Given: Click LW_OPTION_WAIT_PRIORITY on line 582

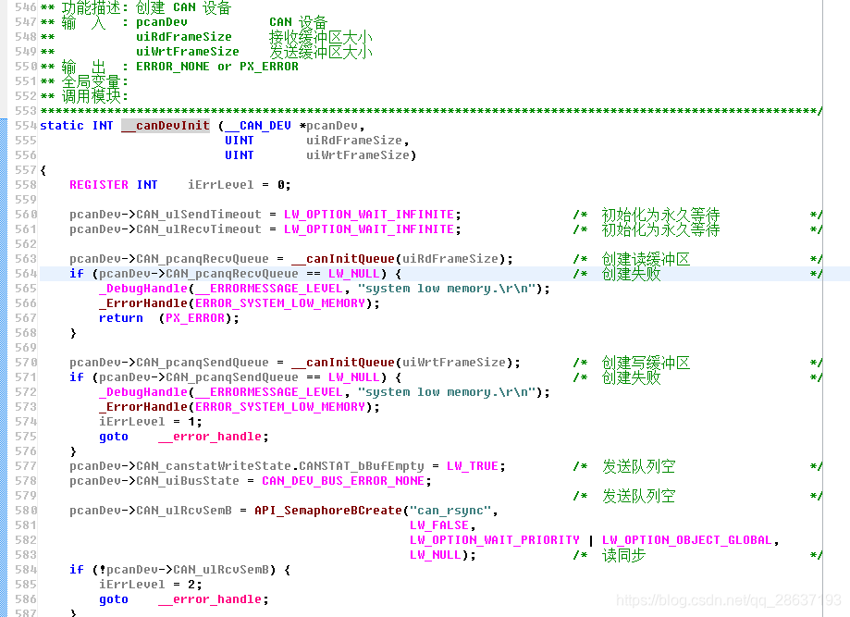Looking at the screenshot, I should 494,540.
